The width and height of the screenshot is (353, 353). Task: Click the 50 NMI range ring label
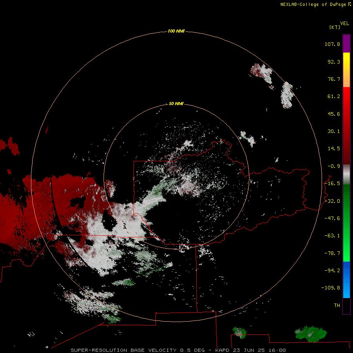176,104
